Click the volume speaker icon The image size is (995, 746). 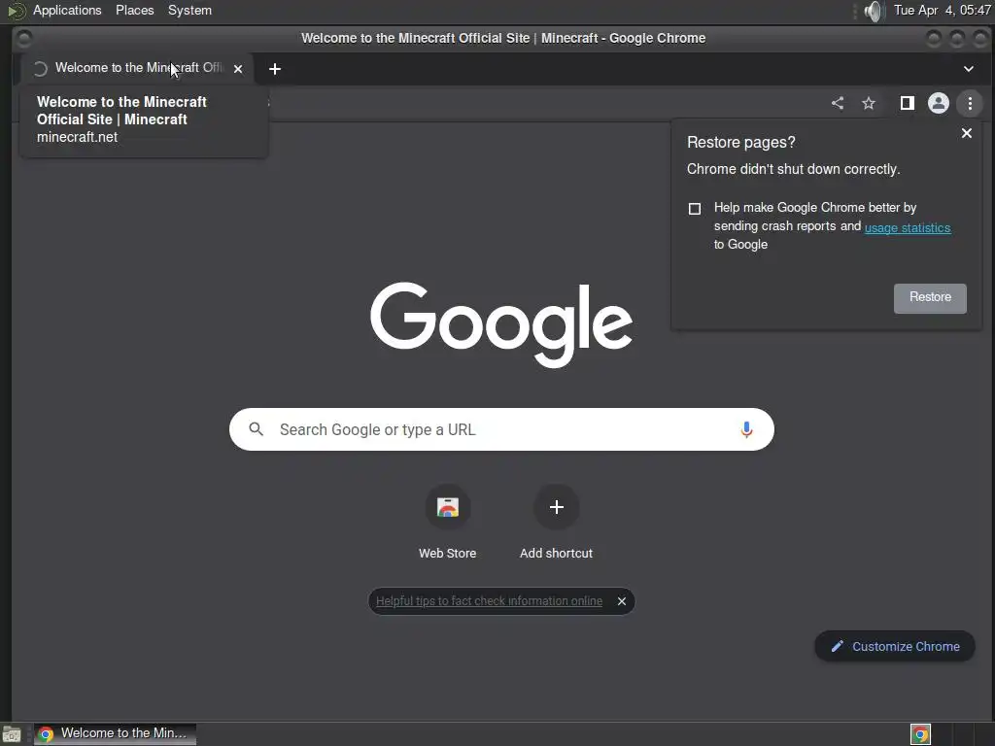coord(874,11)
